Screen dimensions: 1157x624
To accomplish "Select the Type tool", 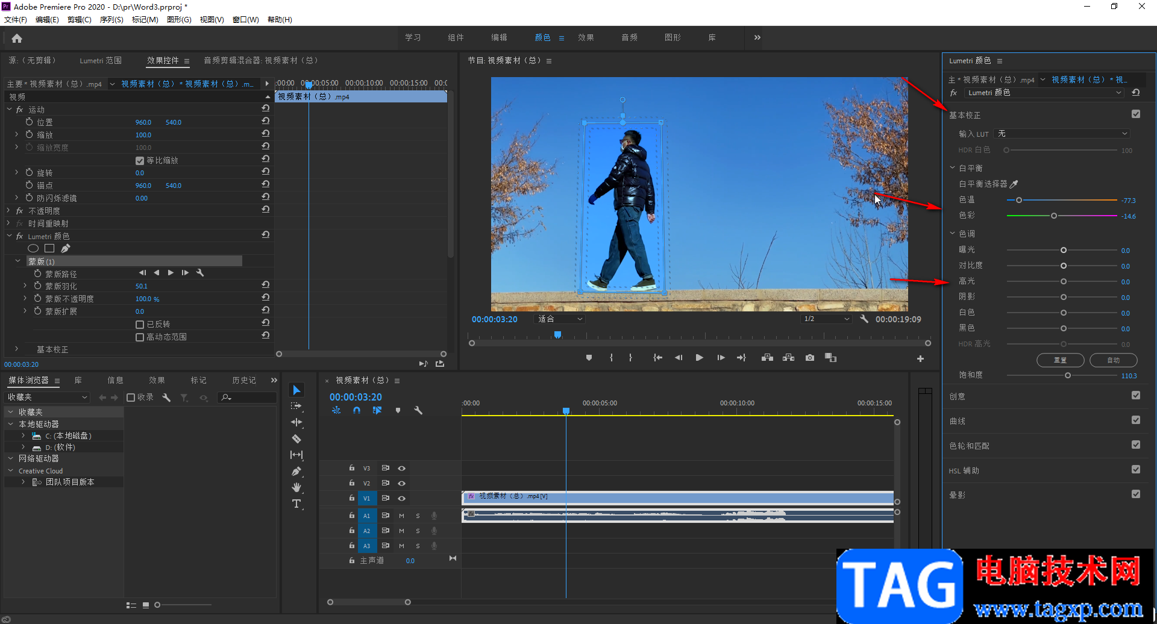I will (296, 504).
